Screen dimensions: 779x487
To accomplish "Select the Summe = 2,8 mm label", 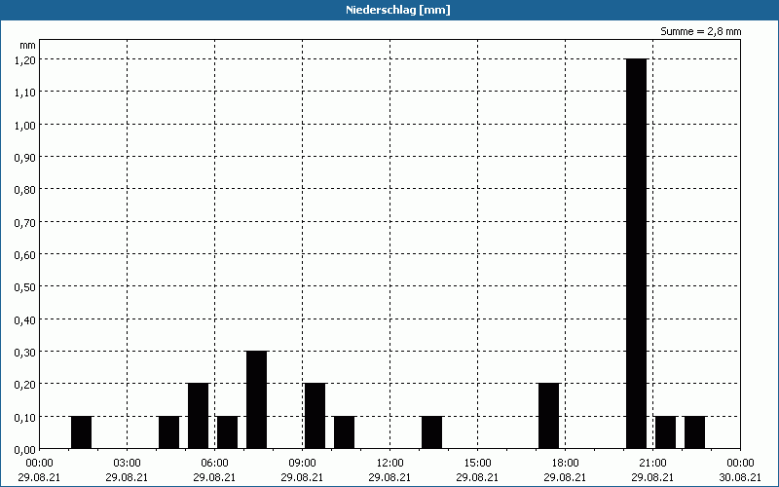I will pos(700,31).
